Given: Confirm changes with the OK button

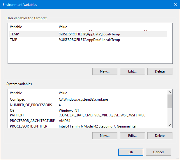Looking at the screenshot, I should [131, 152].
